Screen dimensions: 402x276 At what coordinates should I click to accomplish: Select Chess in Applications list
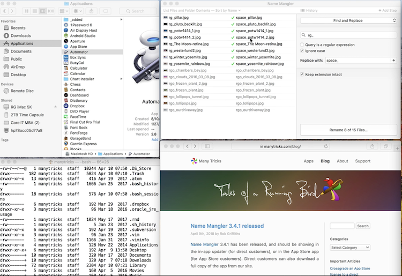click(75, 84)
